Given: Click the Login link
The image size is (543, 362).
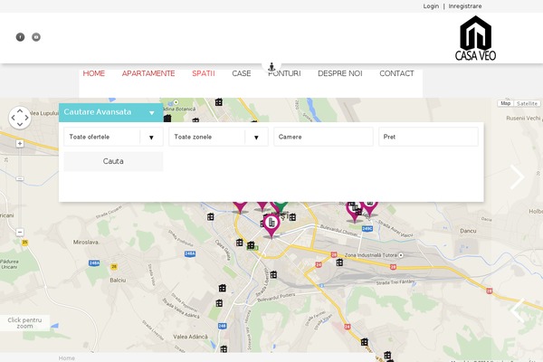Looking at the screenshot, I should [x=431, y=6].
